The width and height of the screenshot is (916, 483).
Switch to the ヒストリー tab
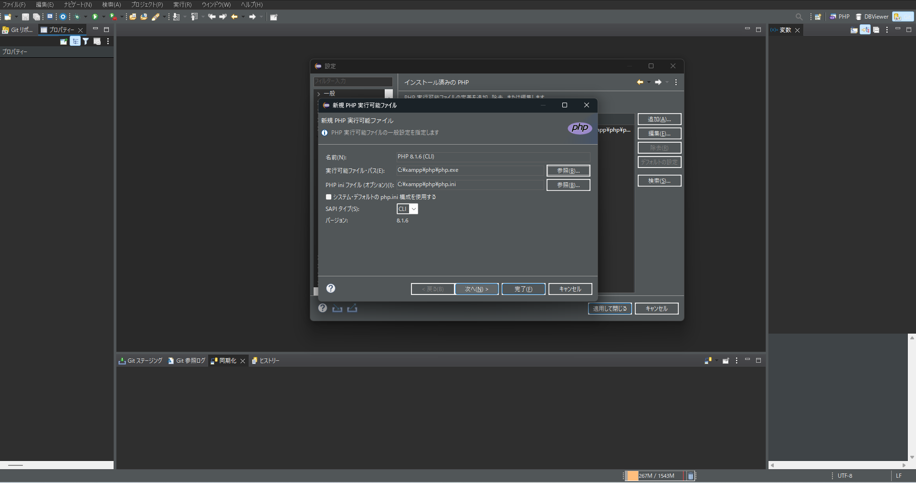point(269,361)
